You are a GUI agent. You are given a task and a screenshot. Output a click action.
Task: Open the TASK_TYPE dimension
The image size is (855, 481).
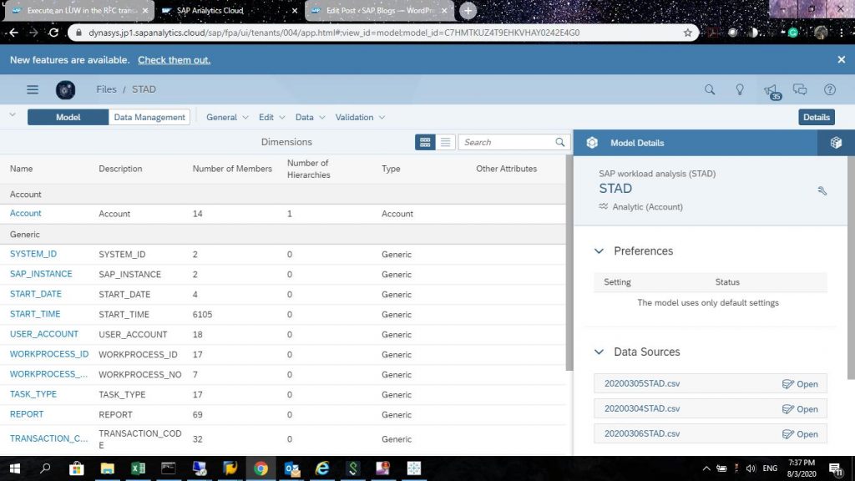click(x=33, y=394)
